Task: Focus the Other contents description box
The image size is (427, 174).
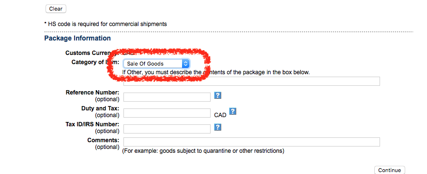Action: coord(252,81)
